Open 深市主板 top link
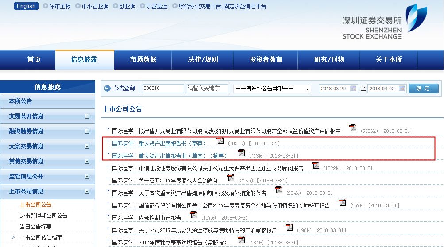The image size is (444, 247). 60,6
